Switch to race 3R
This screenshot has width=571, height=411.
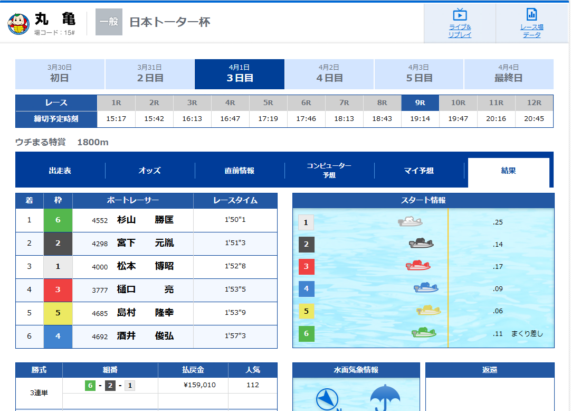tap(192, 103)
